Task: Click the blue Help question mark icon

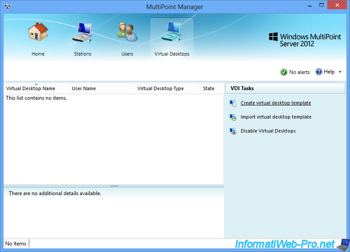Action: click(319, 72)
